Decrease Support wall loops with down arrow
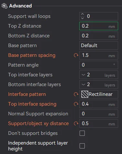Image resolution: width=122 pixels, height=154 pixels. 83,18
